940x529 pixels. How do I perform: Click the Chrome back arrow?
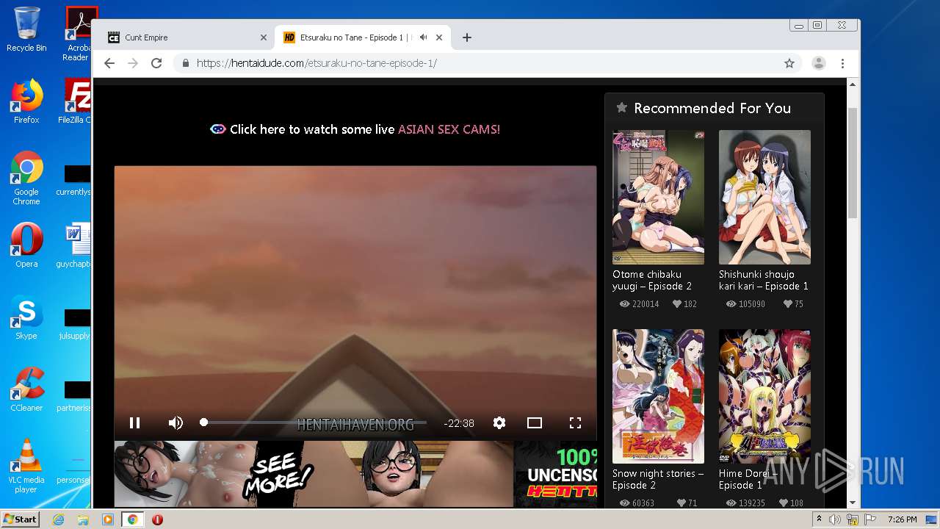click(109, 63)
